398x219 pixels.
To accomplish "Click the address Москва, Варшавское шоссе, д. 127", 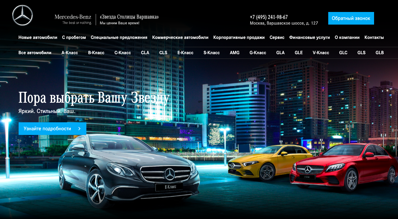I will [x=284, y=23].
